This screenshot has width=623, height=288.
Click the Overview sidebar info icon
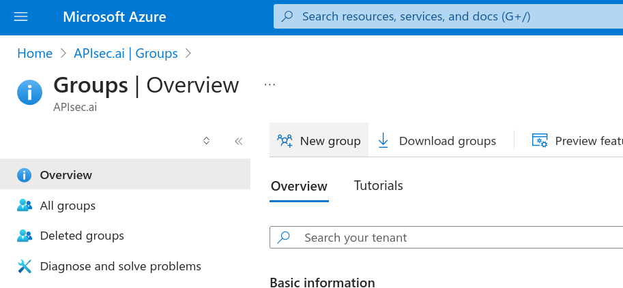coord(25,175)
